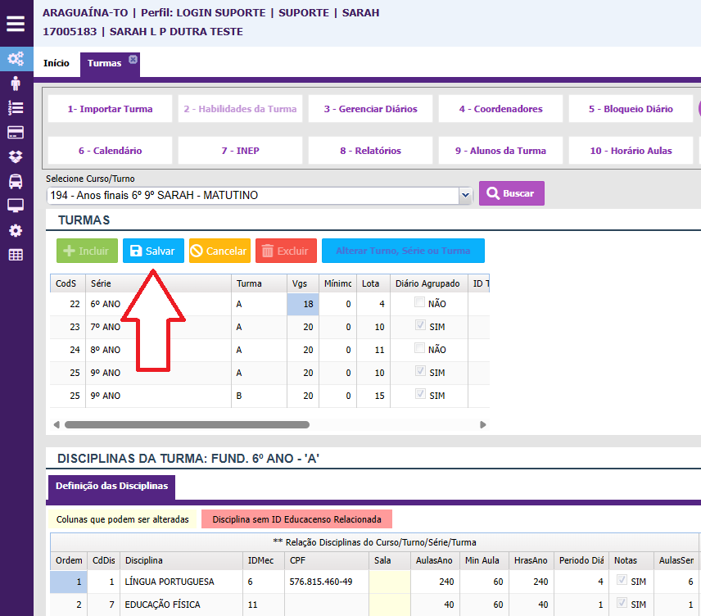The height and width of the screenshot is (616, 701).
Task: Click the bus transport sidebar icon
Action: click(16, 181)
